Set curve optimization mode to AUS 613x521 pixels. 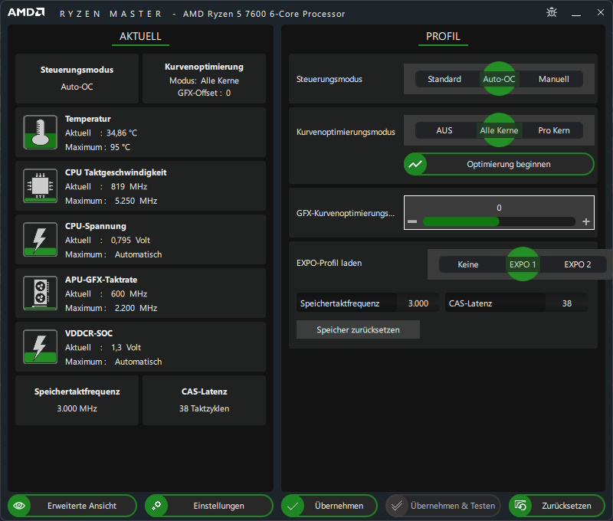[x=444, y=130]
